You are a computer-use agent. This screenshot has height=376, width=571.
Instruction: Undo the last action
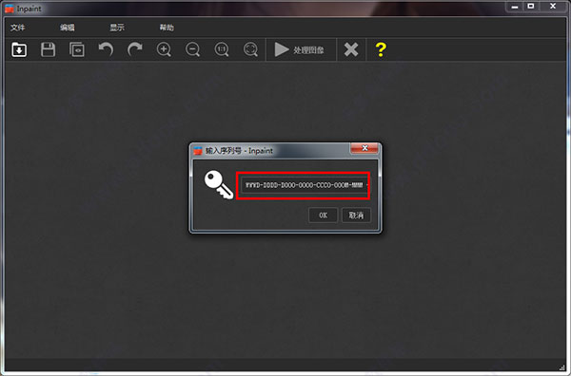click(x=106, y=49)
